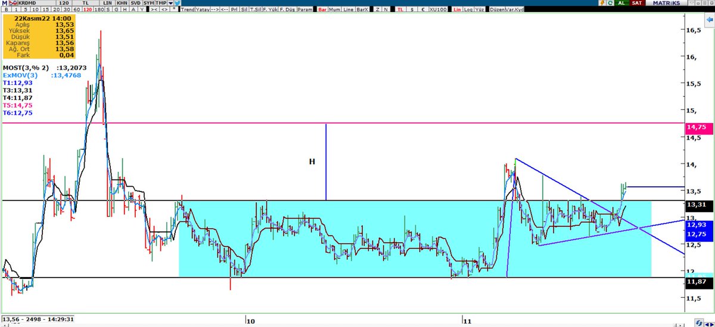Select the 1 minute timeframe
This screenshot has width=715, height=327.
point(17,10)
